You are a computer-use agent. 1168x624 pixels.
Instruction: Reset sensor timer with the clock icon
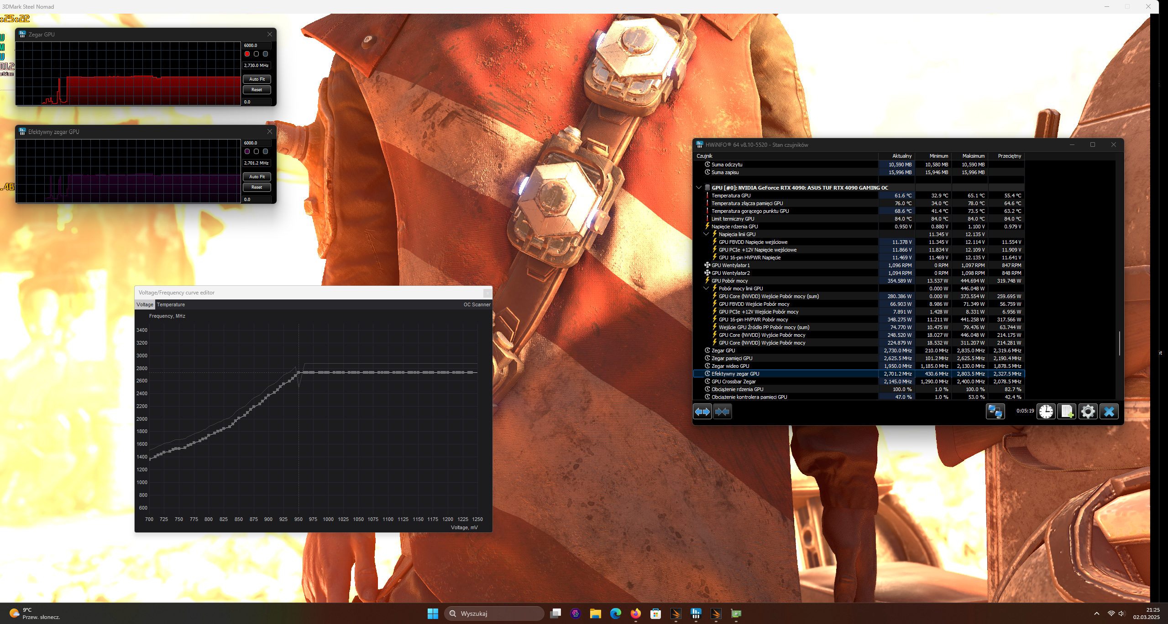click(1046, 412)
